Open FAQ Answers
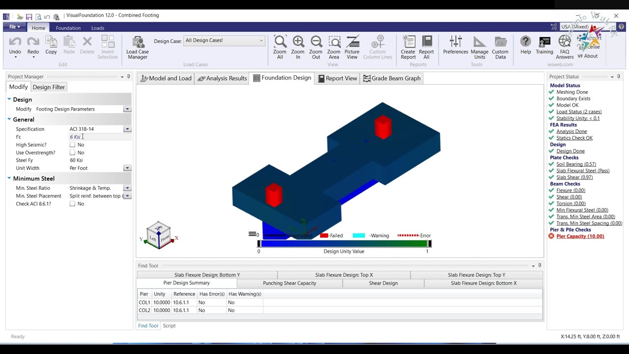 (565, 41)
